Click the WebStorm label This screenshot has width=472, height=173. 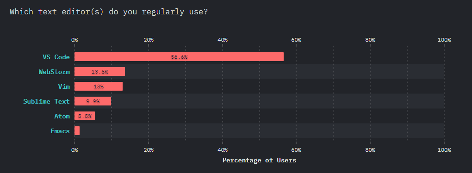click(54, 72)
